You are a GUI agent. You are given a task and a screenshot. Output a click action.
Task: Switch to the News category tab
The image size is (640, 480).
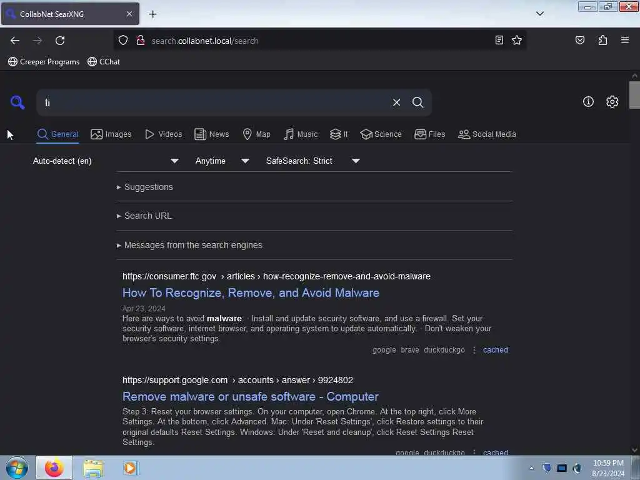point(211,134)
